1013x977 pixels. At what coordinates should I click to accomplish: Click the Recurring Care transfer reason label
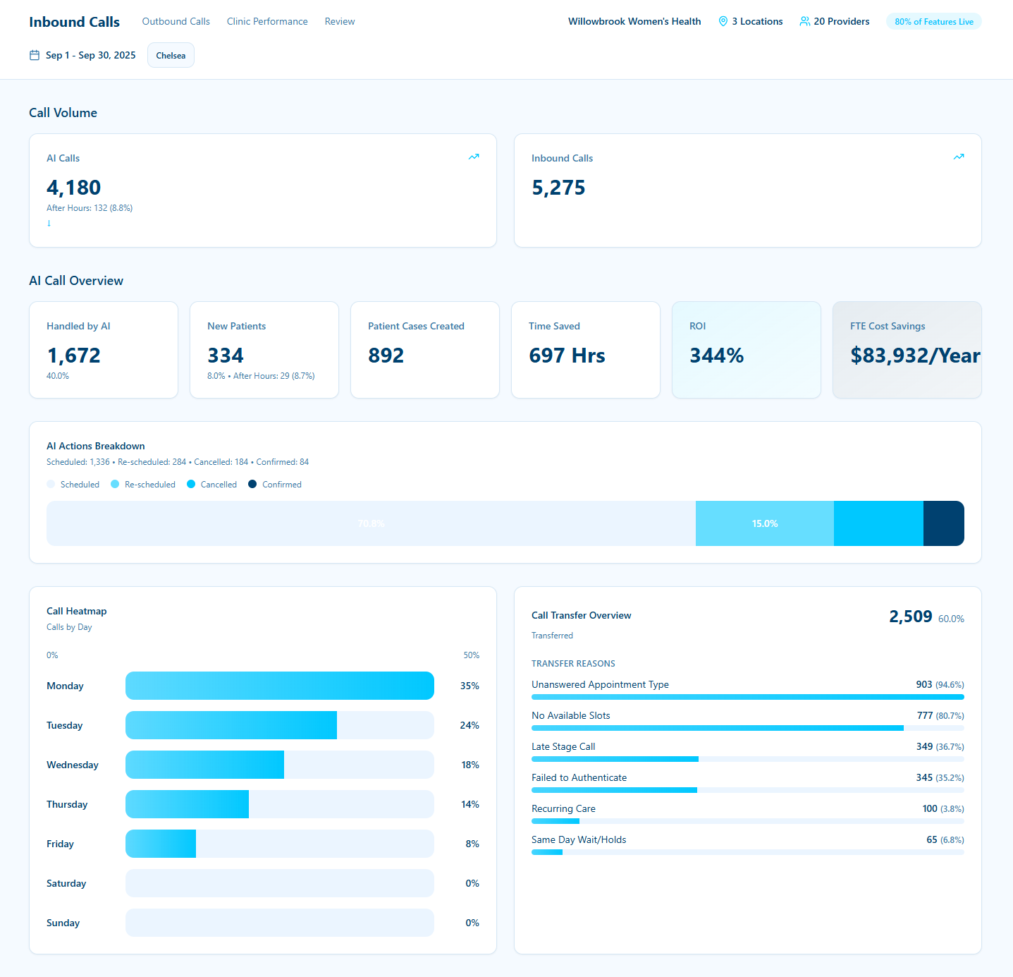tap(564, 808)
